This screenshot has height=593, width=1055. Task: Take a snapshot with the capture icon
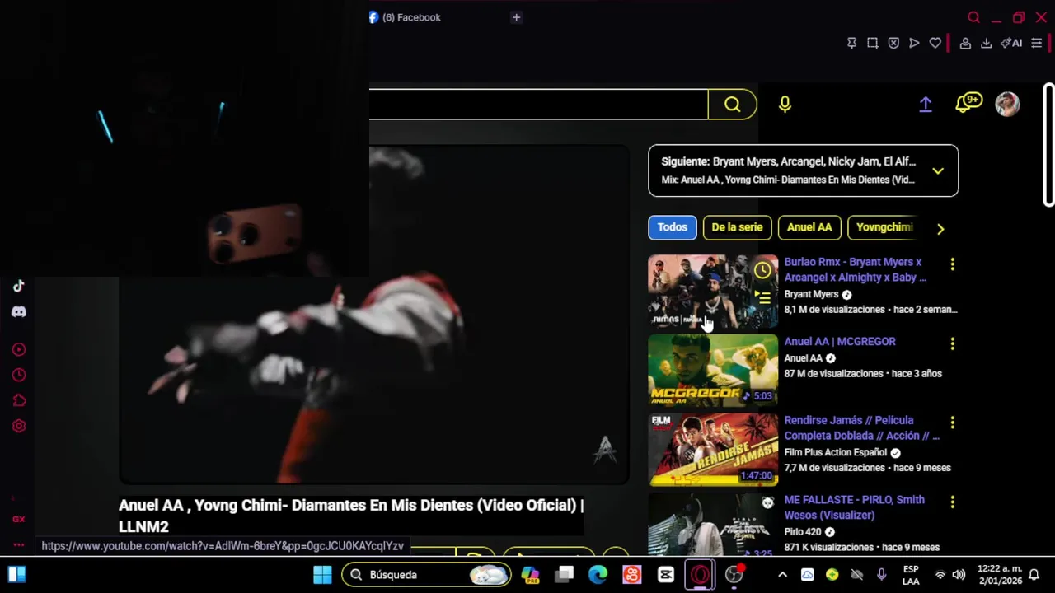click(x=872, y=43)
